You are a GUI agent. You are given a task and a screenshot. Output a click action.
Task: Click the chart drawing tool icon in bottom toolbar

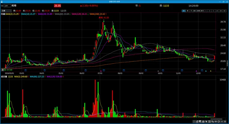[x=197, y=122]
